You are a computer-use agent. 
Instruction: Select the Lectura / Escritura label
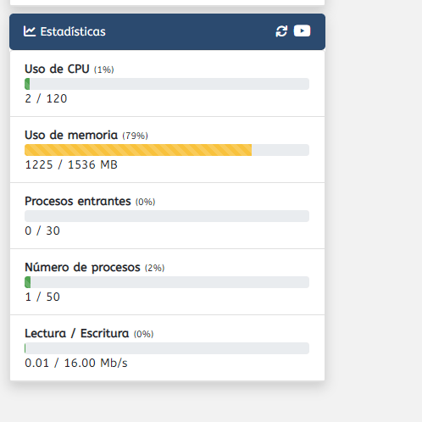coord(77,333)
